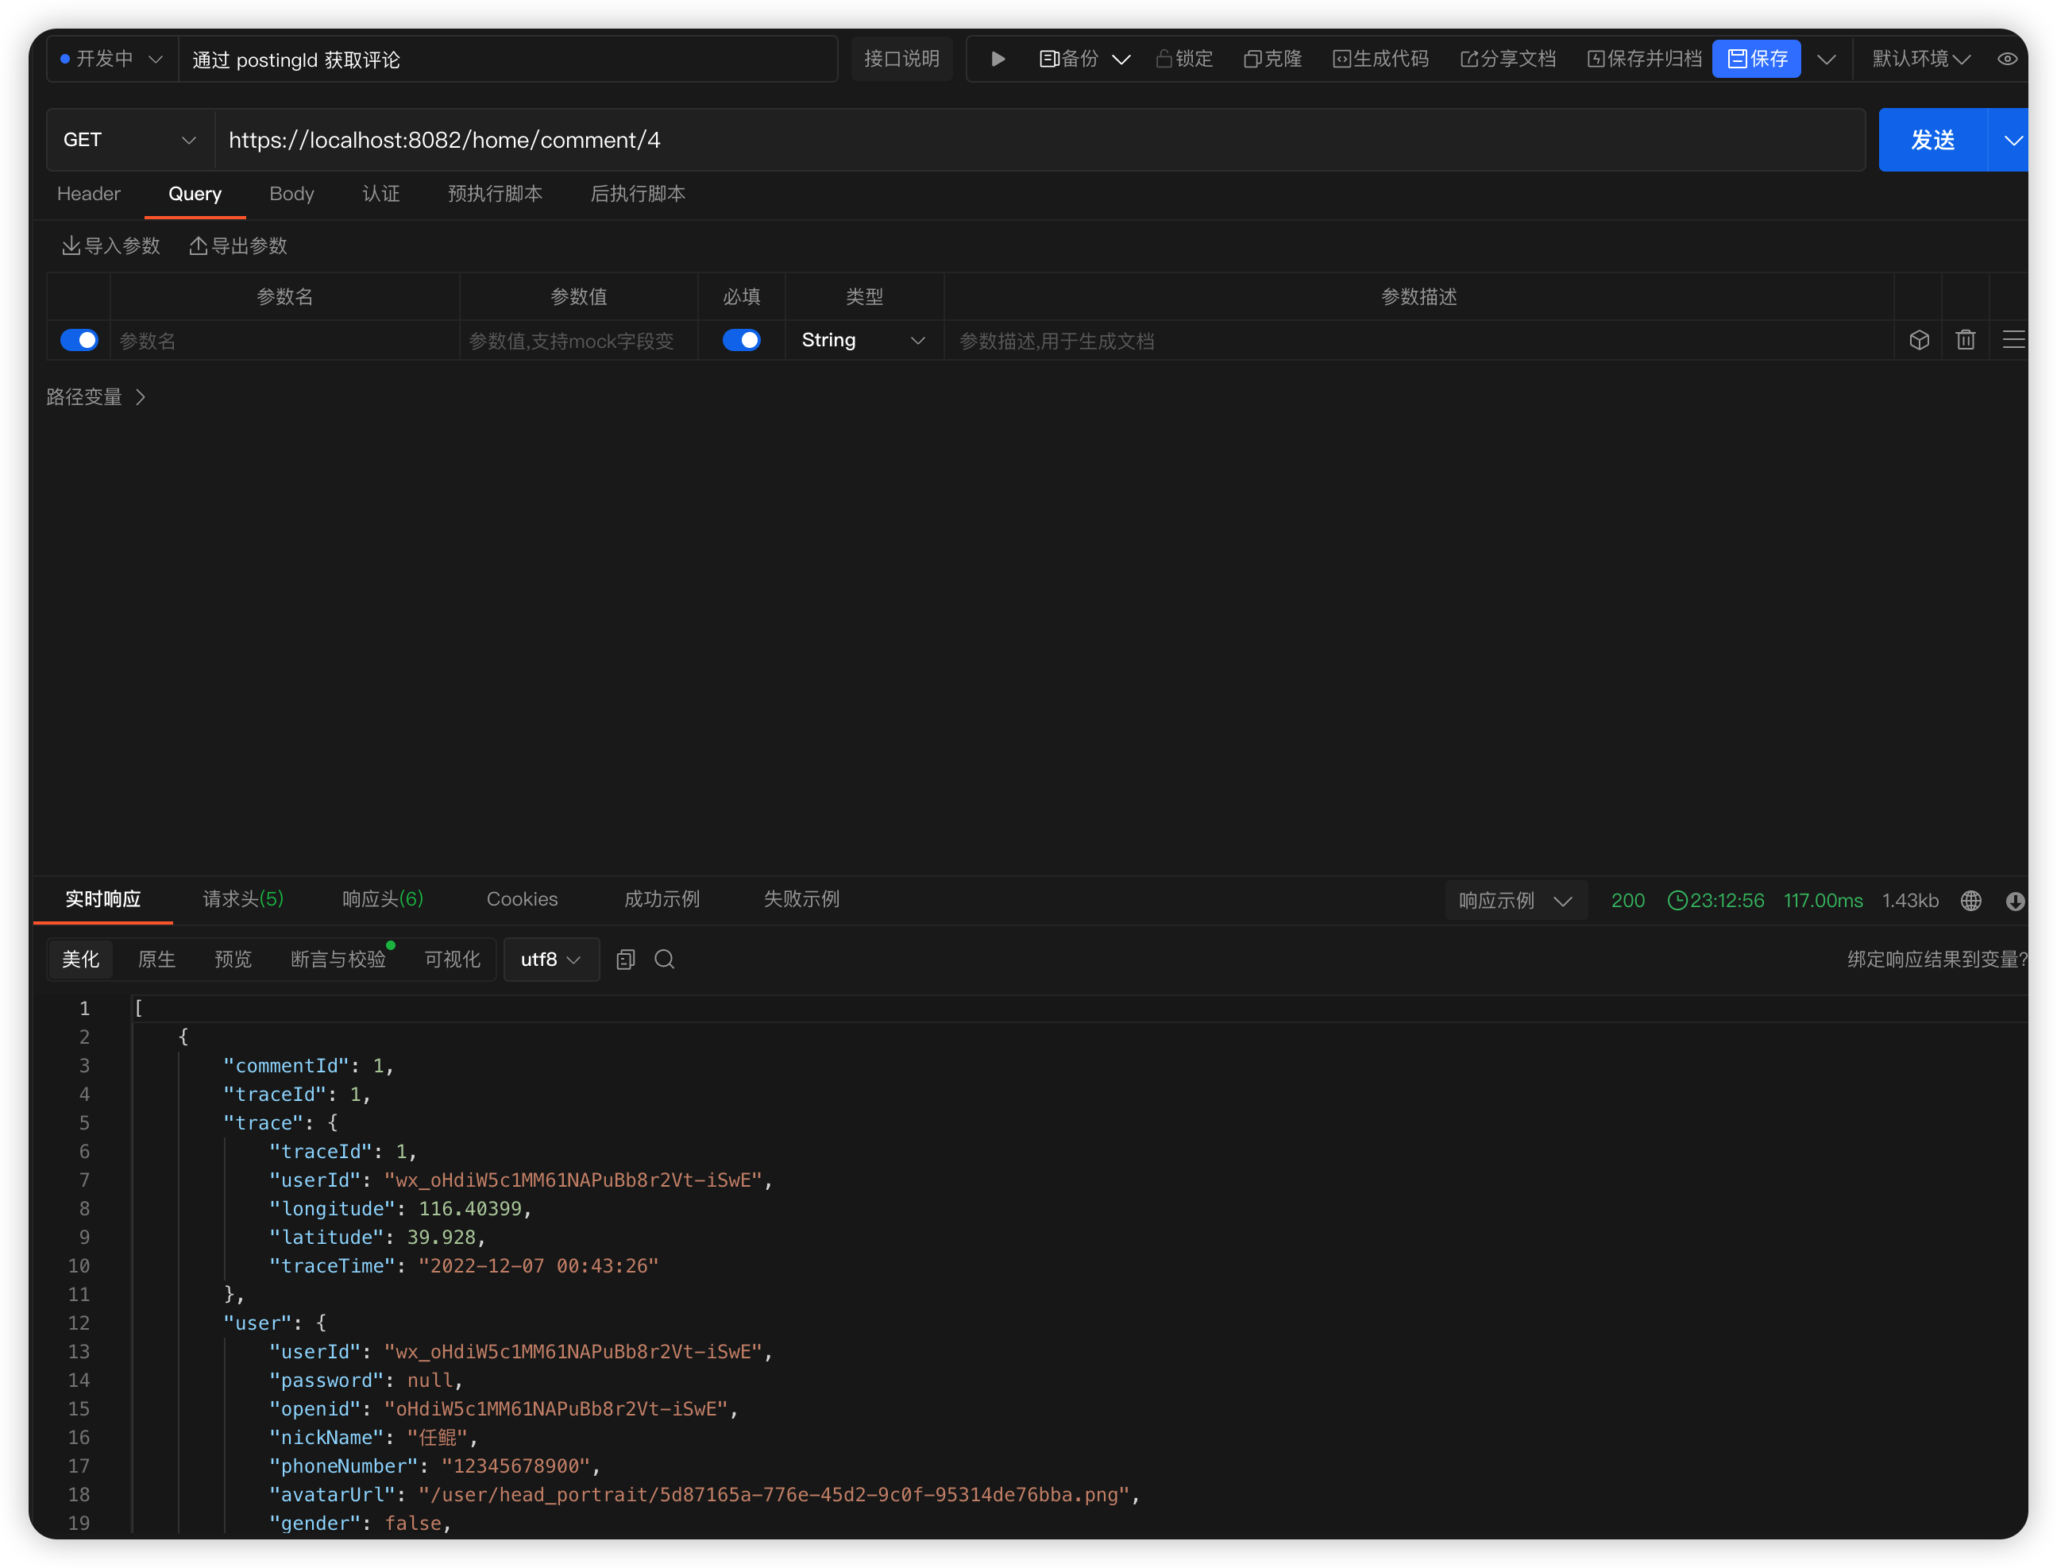This screenshot has width=2057, height=1568.
Task: Click 分享文档 share document
Action: coord(1508,59)
